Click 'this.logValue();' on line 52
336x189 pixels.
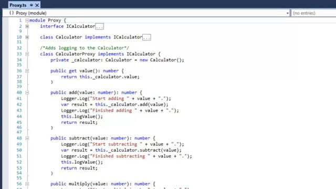[82, 162]
